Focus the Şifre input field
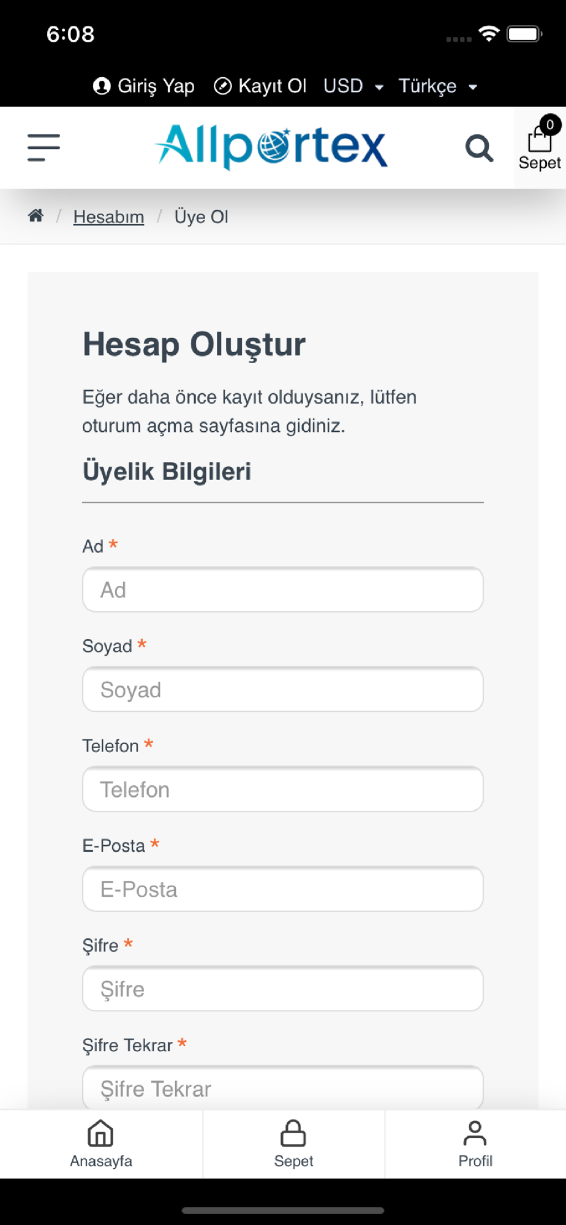Screen dimensions: 566x1225 pos(283,989)
